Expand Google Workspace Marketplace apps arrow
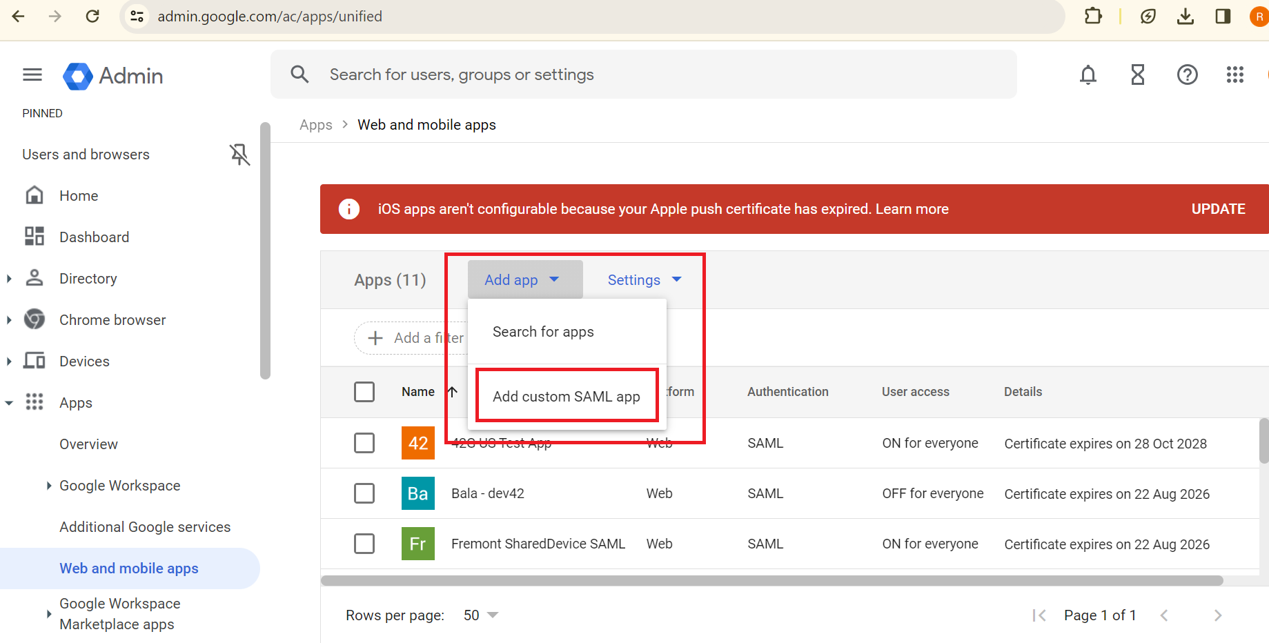 (x=49, y=613)
